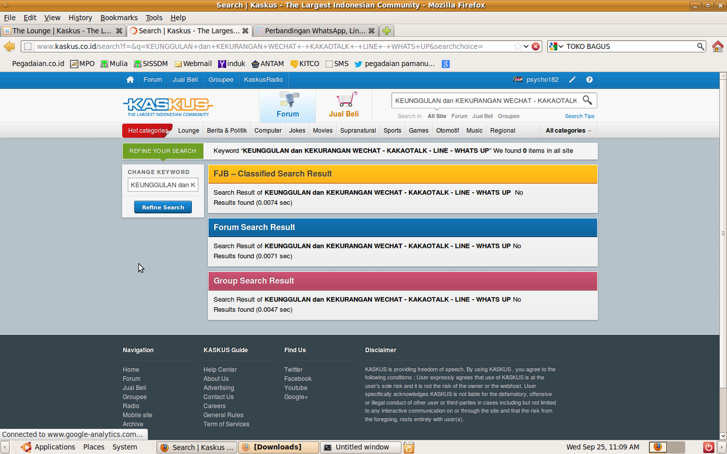The width and height of the screenshot is (727, 454).
Task: Open Webmail bookmark
Action: [193, 64]
